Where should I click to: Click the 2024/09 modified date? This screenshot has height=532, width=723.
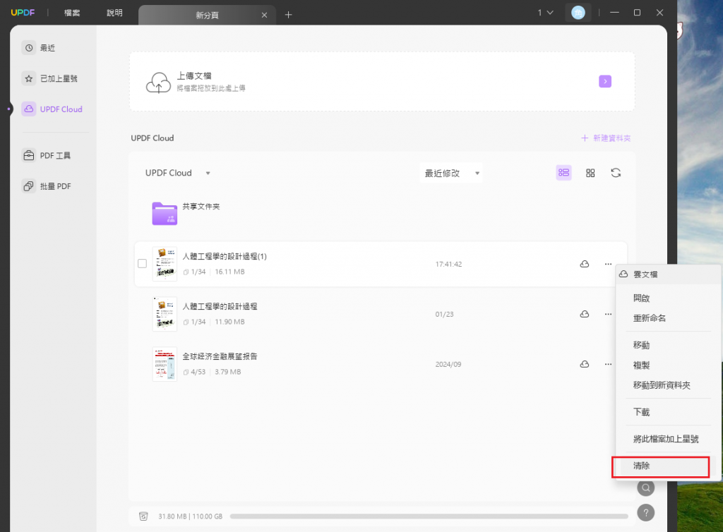click(448, 364)
